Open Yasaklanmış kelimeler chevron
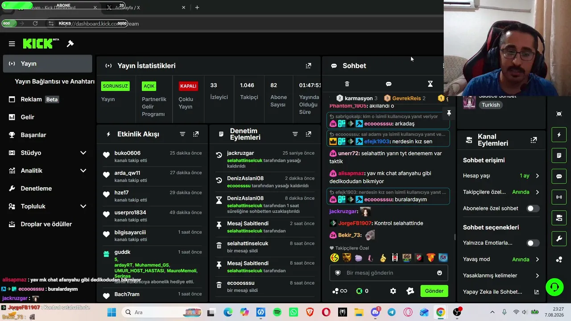 click(537, 276)
